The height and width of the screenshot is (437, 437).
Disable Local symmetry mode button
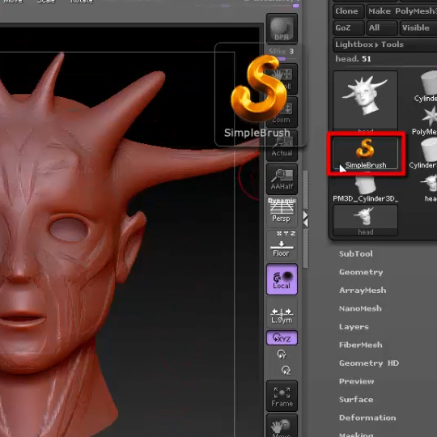(282, 279)
